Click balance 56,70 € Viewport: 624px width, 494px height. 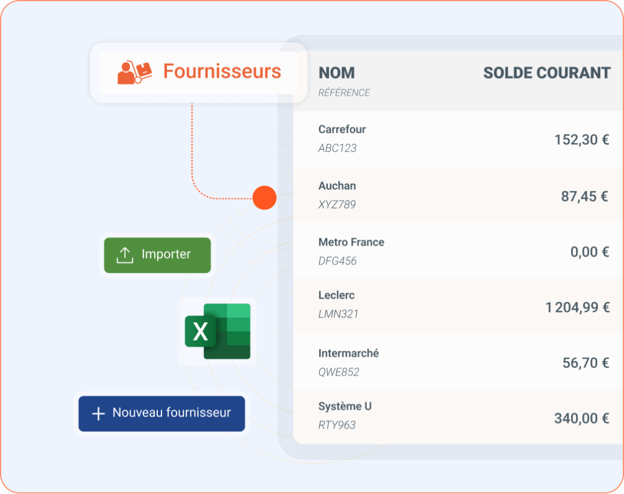point(586,363)
